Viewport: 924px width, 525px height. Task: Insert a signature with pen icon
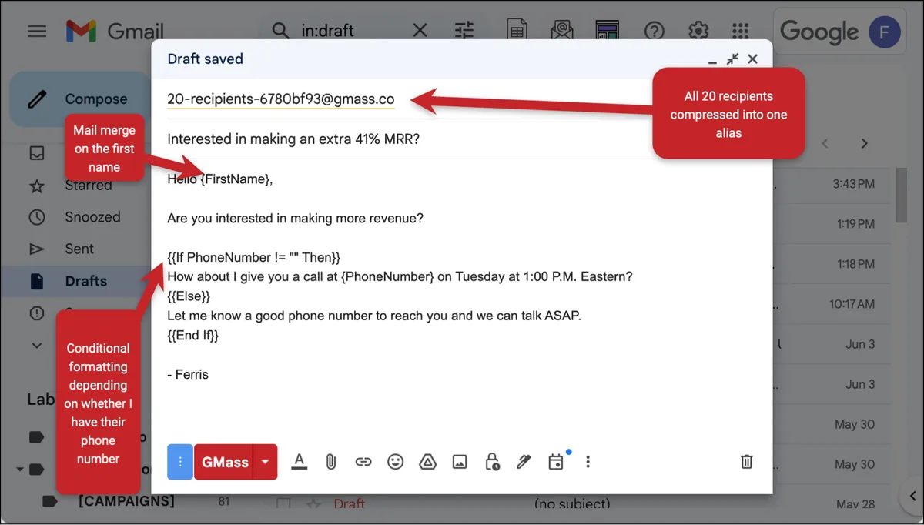(x=524, y=462)
